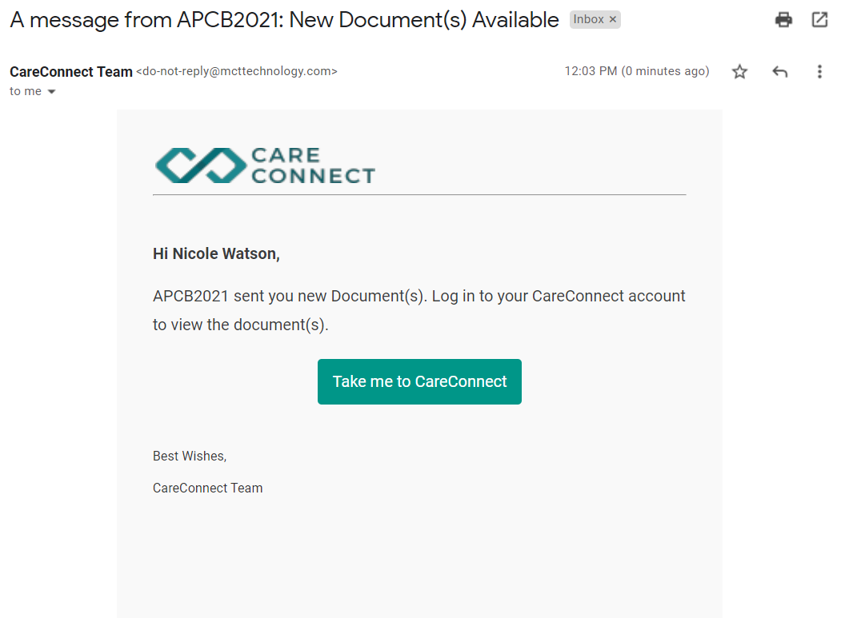845x618 pixels.
Task: Expand recipient details arrow beside 'to me'
Action: 52,91
